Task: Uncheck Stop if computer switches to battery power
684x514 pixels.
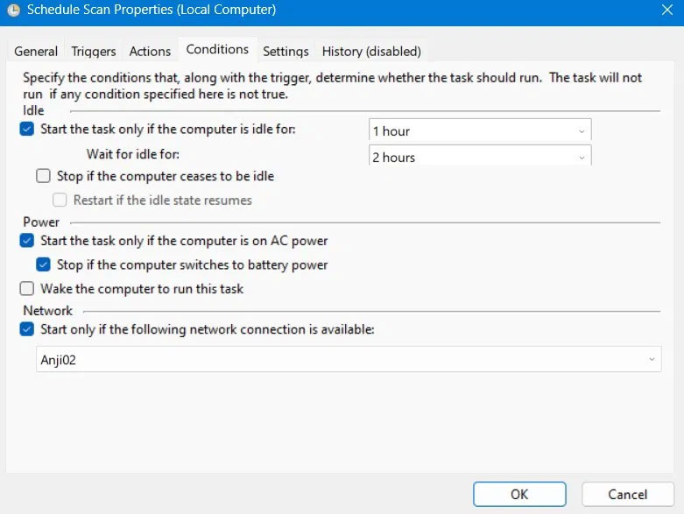Action: [x=43, y=264]
